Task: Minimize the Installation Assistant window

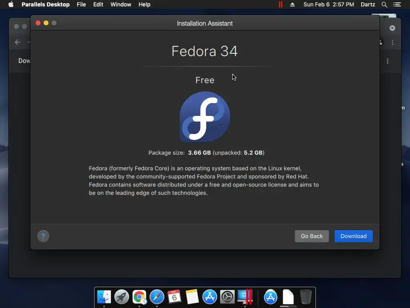Action: tap(46, 23)
